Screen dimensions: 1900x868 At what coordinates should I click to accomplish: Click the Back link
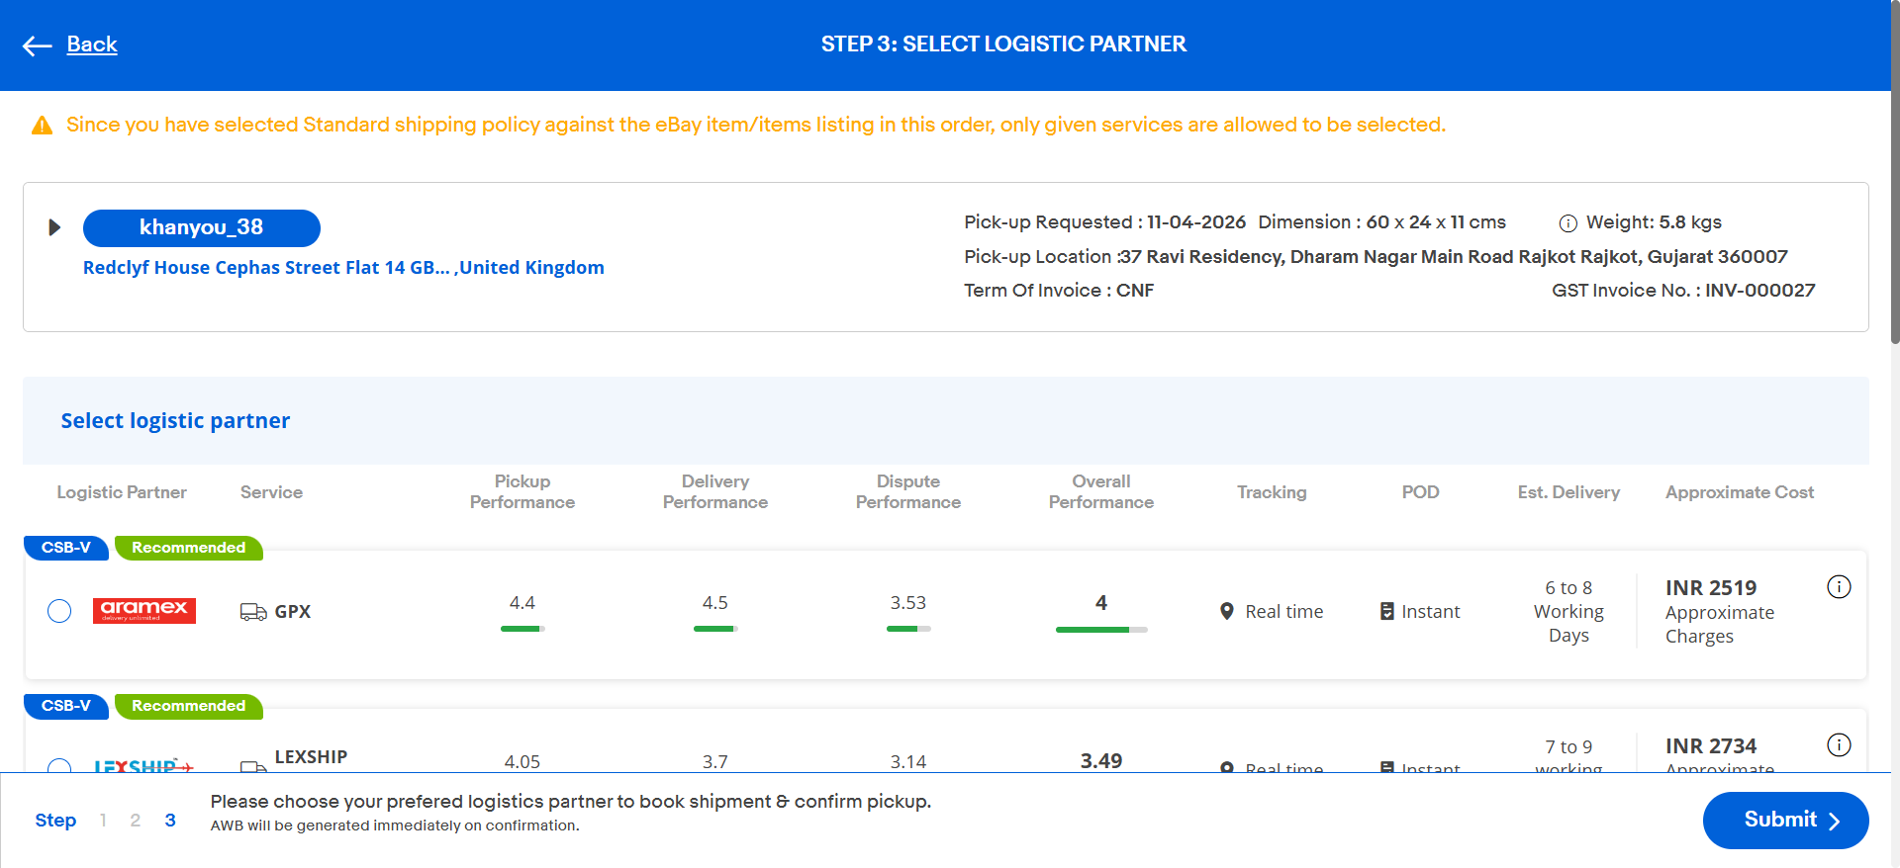click(92, 44)
